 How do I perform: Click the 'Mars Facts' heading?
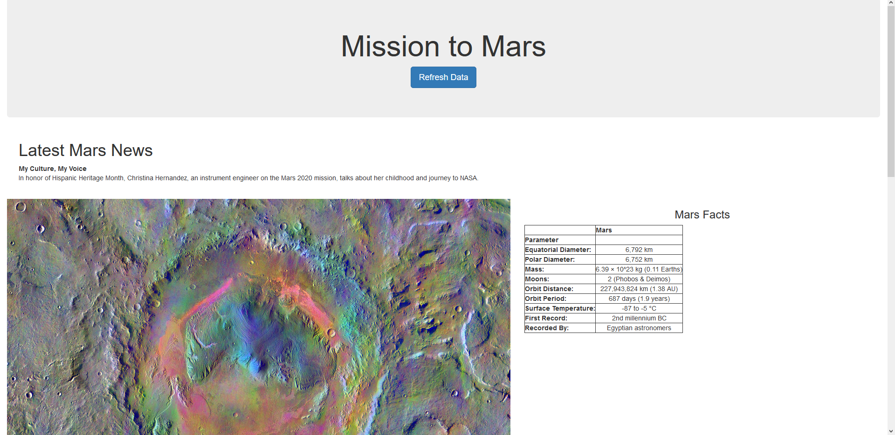pos(702,215)
